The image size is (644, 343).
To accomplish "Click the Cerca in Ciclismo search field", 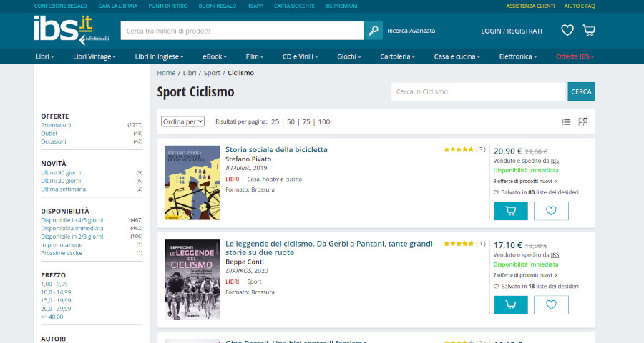I will pyautogui.click(x=478, y=91).
